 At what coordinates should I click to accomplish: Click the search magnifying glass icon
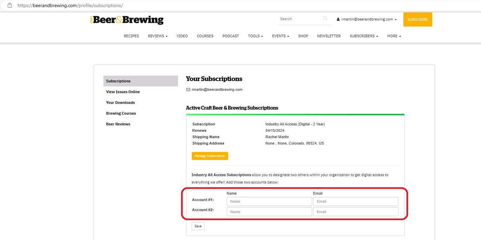click(325, 19)
